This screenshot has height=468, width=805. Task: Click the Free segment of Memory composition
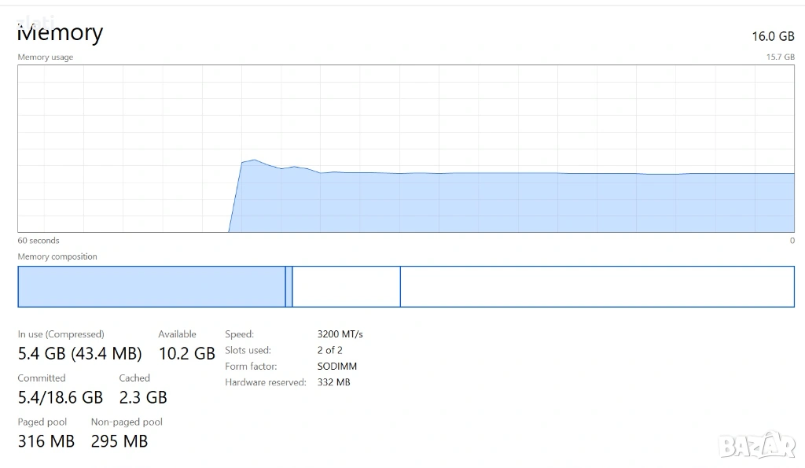(597, 286)
